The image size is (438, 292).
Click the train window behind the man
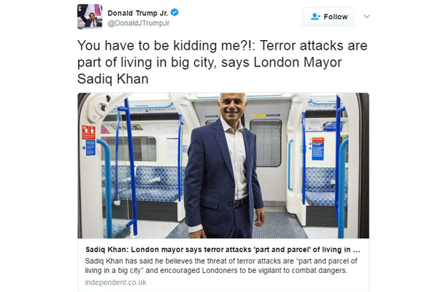(x=266, y=143)
